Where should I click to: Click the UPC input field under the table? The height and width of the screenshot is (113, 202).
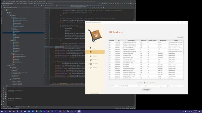pyautogui.click(x=114, y=86)
